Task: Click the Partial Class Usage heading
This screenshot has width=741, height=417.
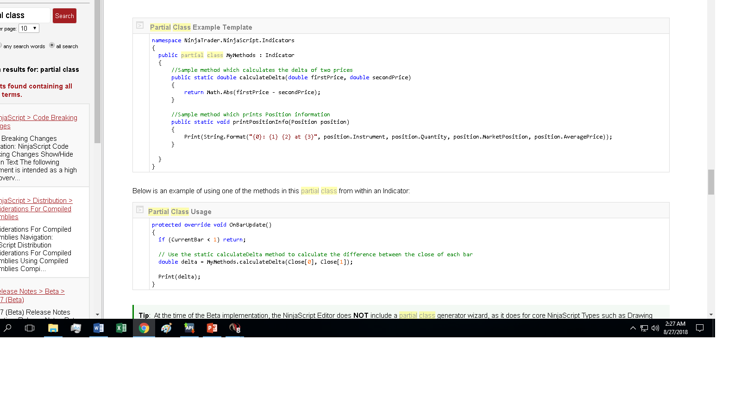Action: (180, 212)
